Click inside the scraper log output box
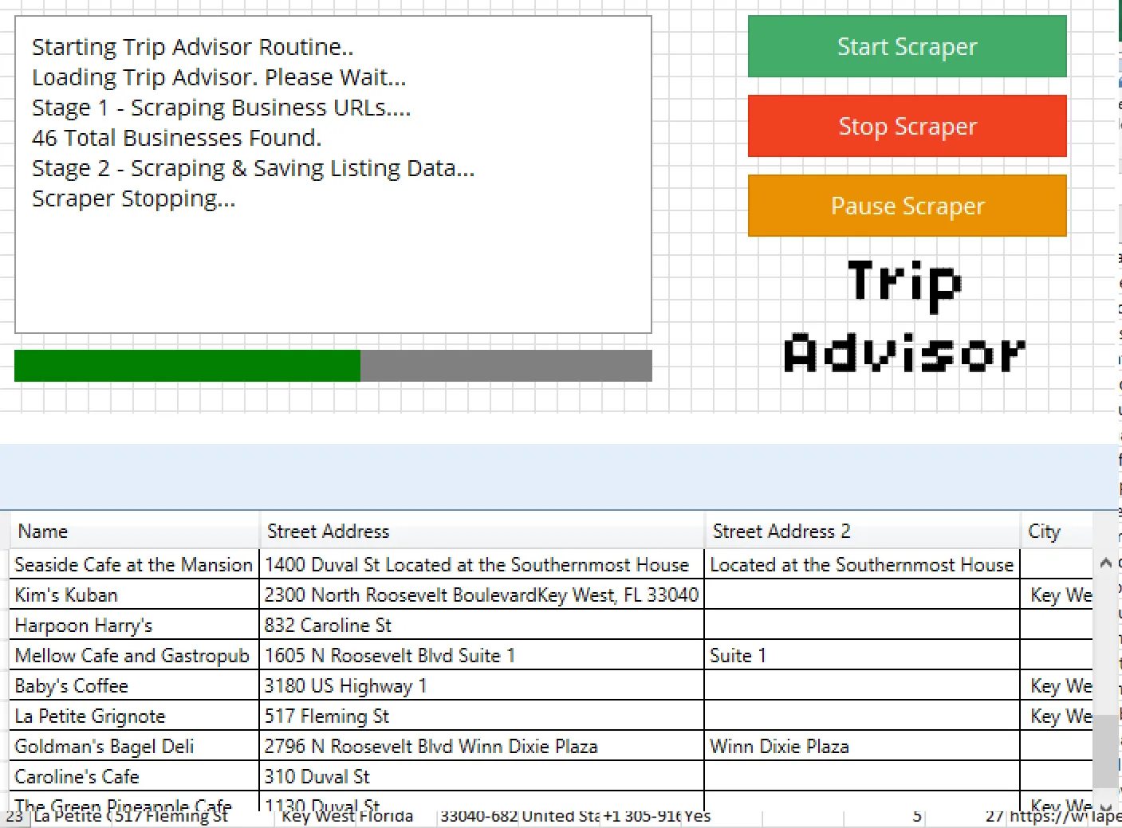Viewport: 1122px width, 828px height. [333, 175]
